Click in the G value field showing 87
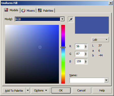The width and height of the screenshot is (114, 96). pos(80,54)
